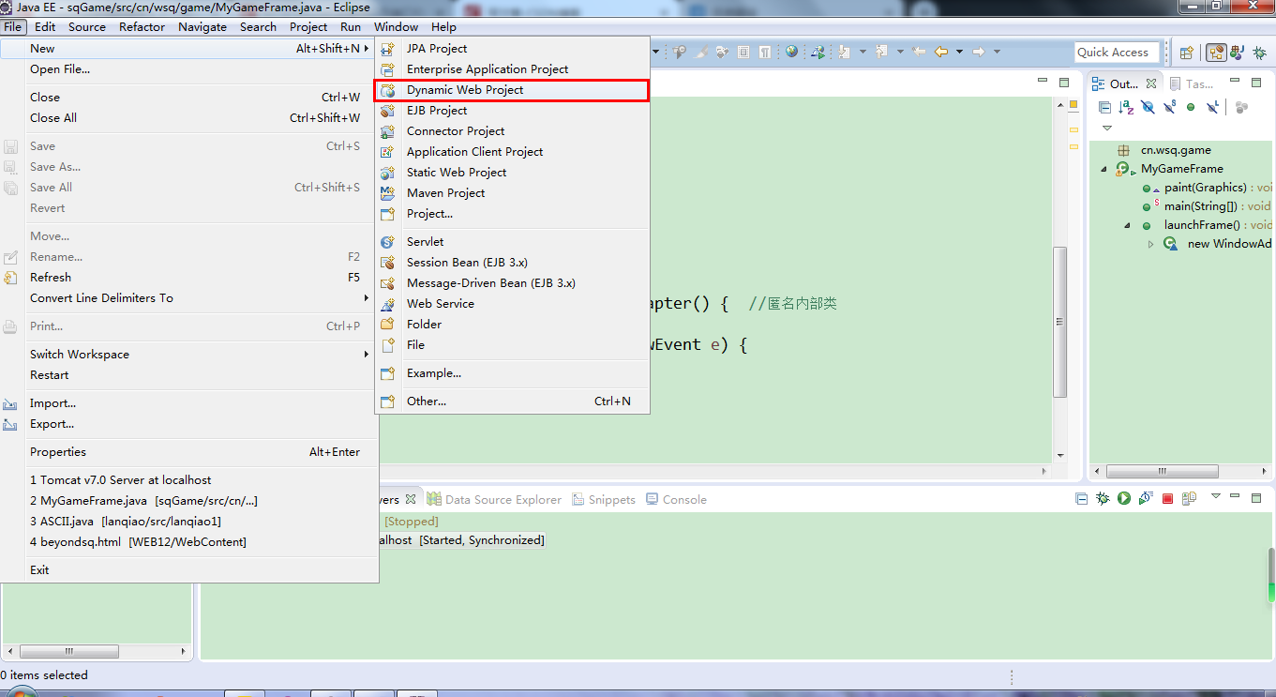This screenshot has height=697, width=1276.
Task: Stop the server with red square
Action: point(1167,498)
